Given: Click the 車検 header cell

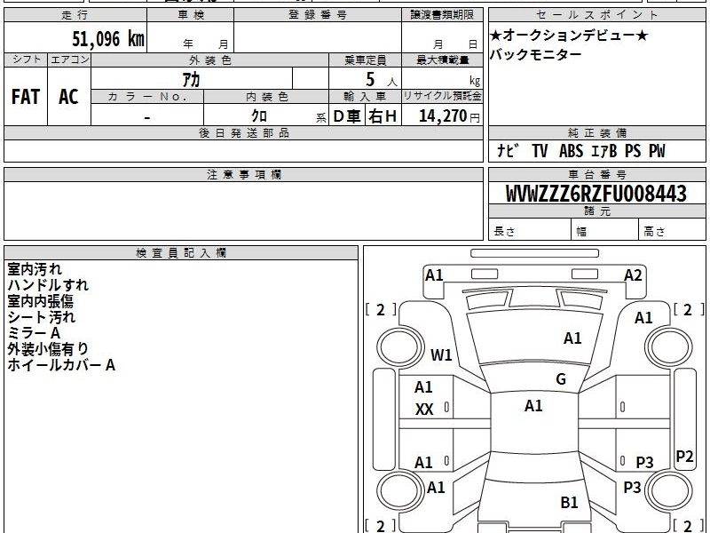Looking at the screenshot, I should [191, 15].
